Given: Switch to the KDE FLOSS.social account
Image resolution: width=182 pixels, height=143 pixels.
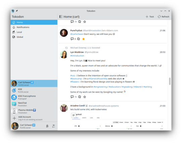Looking at the screenshot, I should (x=34, y=91).
